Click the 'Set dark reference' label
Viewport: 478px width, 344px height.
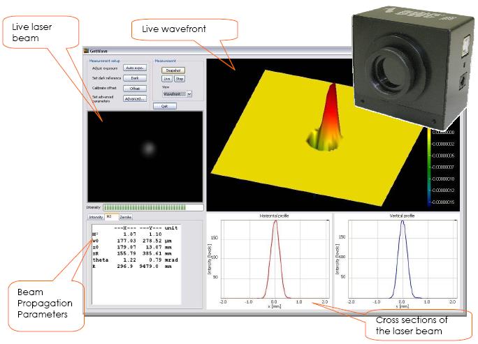[x=106, y=78]
